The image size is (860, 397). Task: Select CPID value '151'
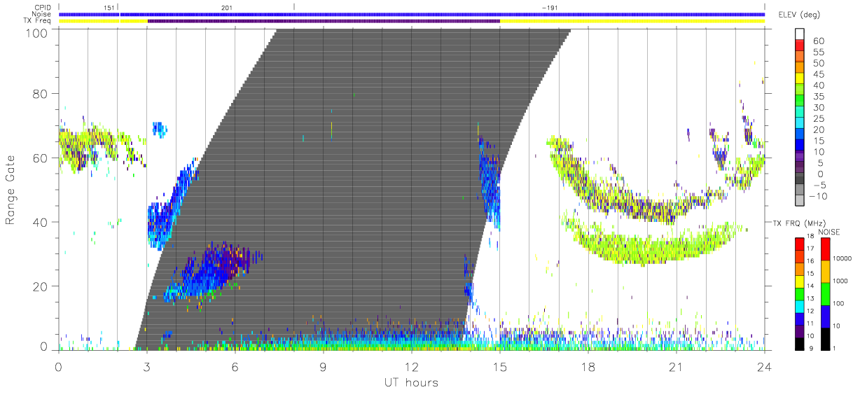coord(109,8)
